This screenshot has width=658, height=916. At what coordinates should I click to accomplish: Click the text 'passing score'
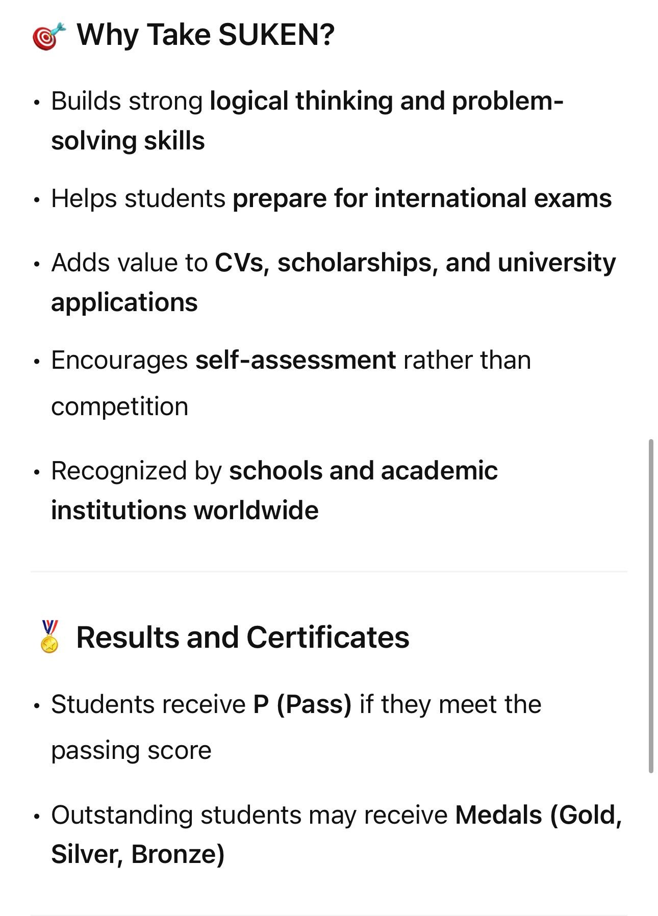coord(131,751)
